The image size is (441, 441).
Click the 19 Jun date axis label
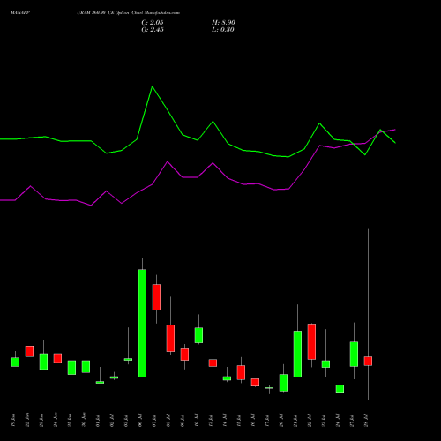coord(13,420)
